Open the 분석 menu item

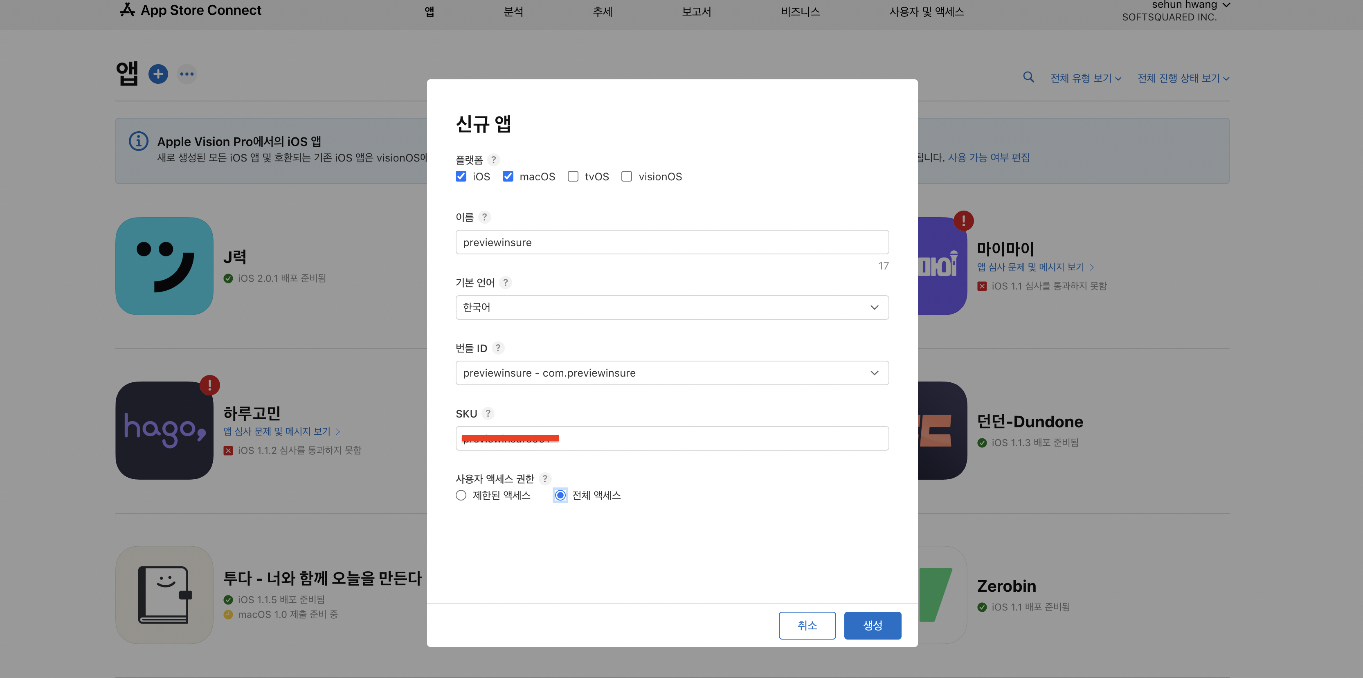[x=513, y=11]
